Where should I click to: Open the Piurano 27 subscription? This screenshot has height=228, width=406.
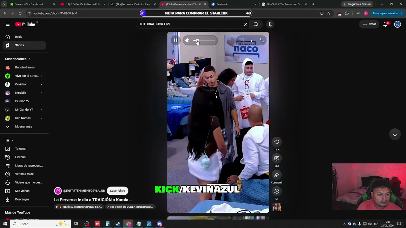(x=24, y=101)
